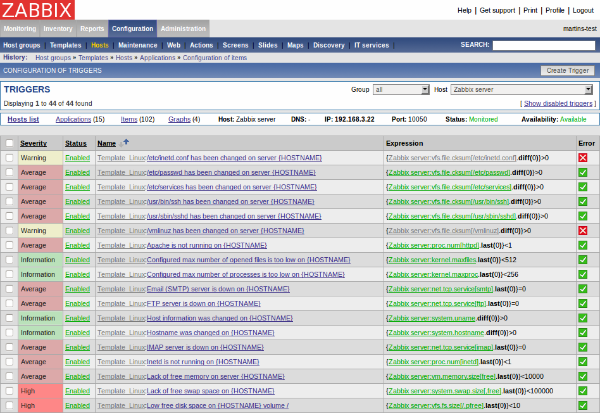Screen dimensions: 600x413
Task: Click green status icon for /usr/sbin/sshd trigger
Action: 583,216
